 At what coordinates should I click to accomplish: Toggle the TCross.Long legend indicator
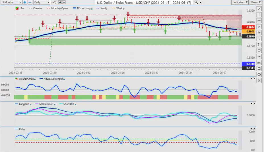(83, 9)
